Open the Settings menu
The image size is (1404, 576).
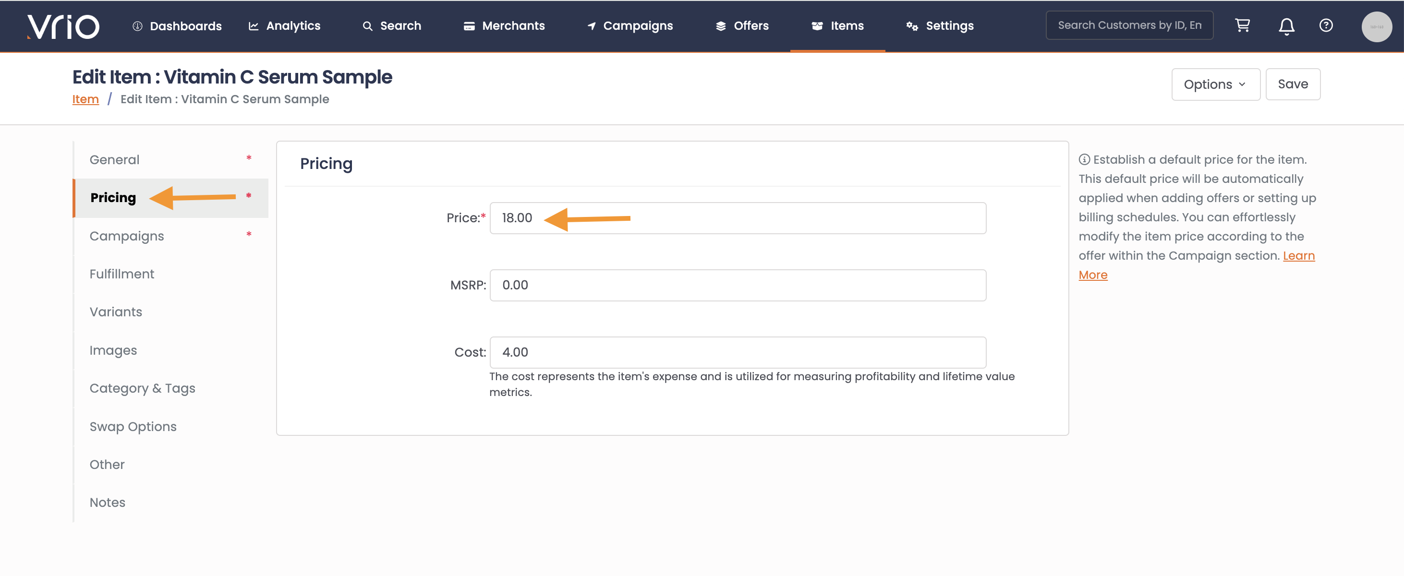[940, 26]
